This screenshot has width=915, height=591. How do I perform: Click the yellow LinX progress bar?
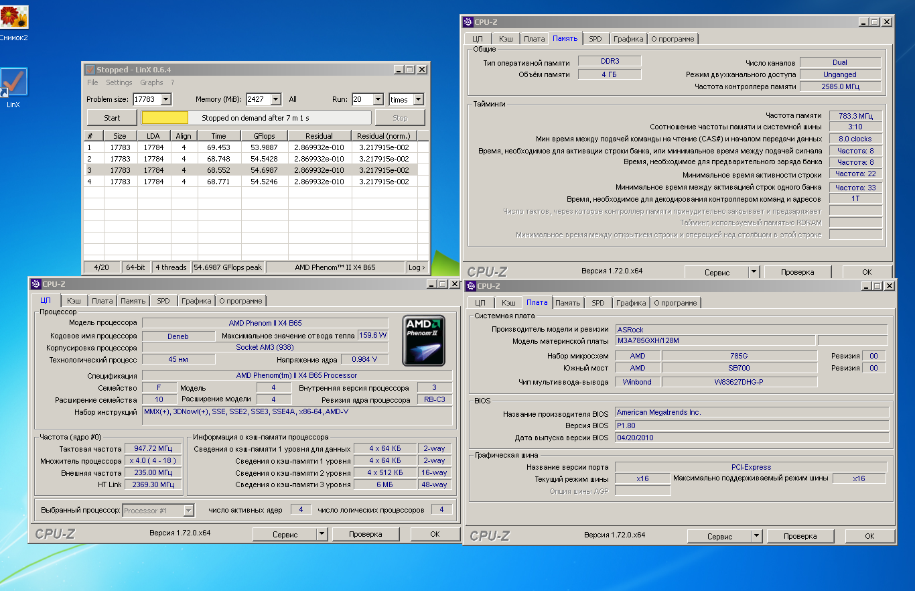coord(165,118)
